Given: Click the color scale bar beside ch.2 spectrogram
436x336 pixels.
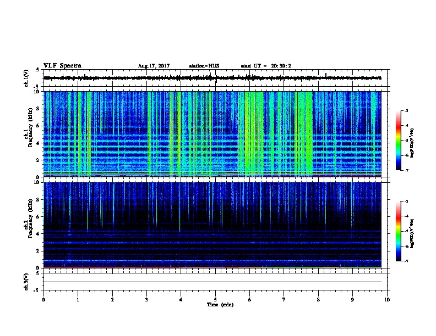Looking at the screenshot, I should [x=399, y=231].
